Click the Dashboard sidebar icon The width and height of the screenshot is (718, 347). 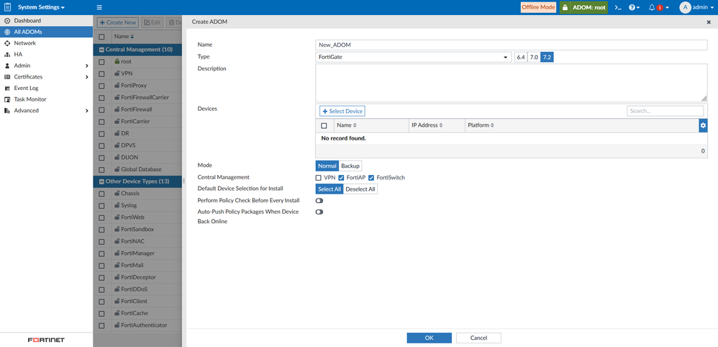click(x=7, y=21)
